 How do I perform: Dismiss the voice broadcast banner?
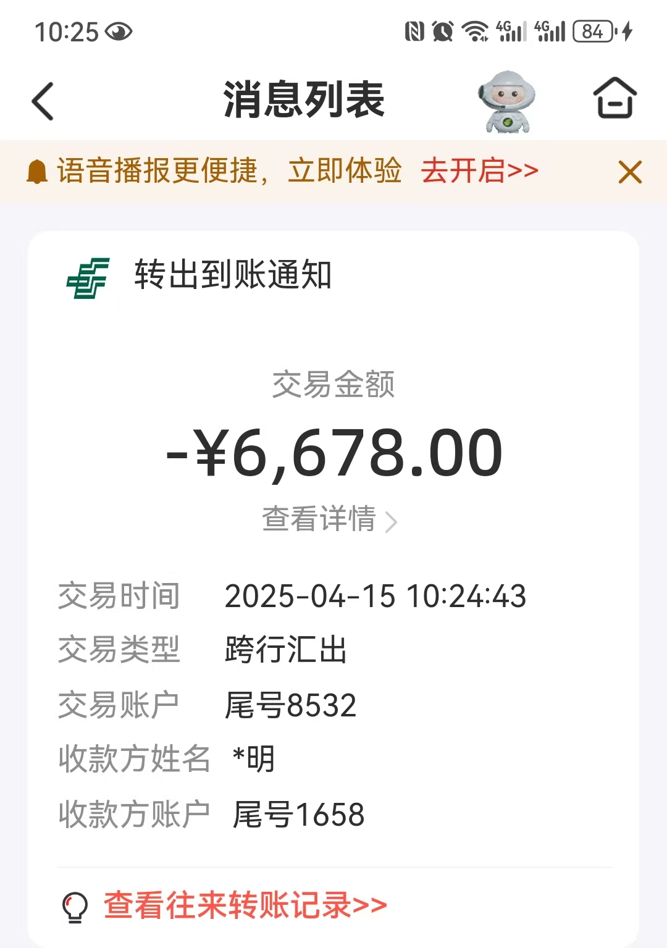(x=630, y=172)
